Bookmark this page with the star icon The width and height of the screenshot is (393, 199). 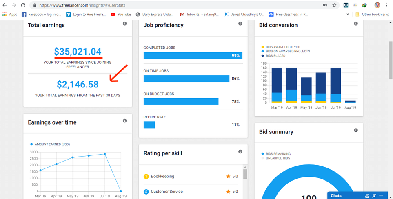[x=334, y=5]
